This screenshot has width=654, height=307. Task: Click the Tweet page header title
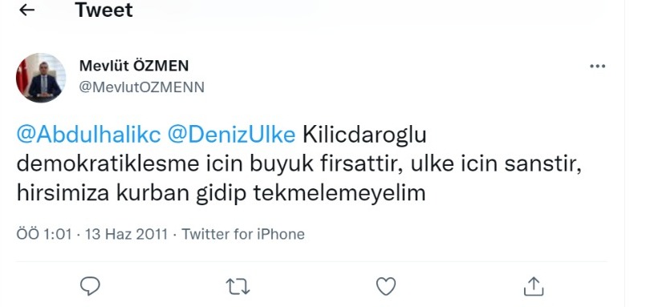pos(104,10)
